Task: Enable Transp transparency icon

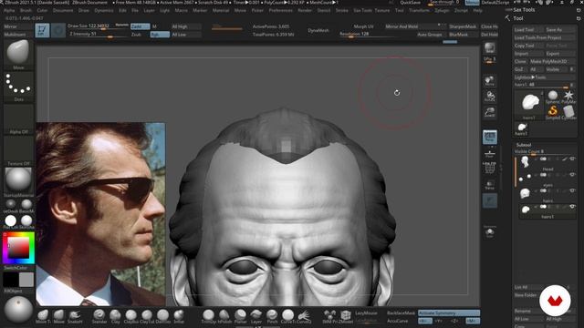Action: coord(490,185)
